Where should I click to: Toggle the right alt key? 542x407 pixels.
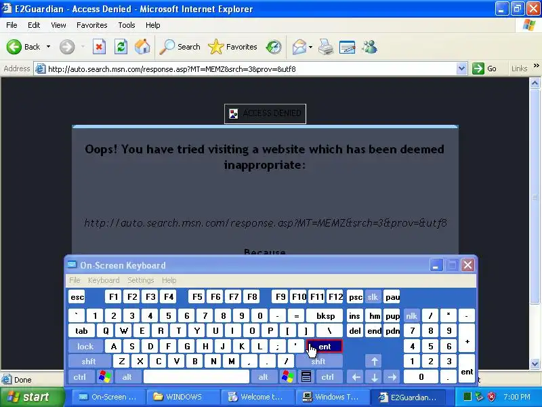264,377
